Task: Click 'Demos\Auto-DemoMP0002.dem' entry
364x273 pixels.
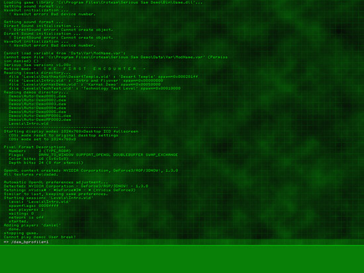Action: click(x=40, y=120)
